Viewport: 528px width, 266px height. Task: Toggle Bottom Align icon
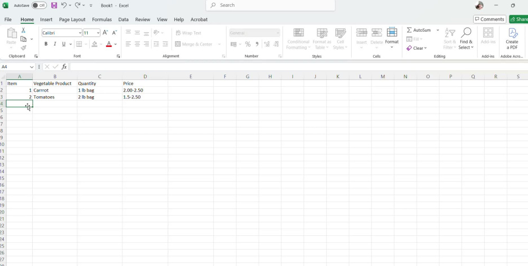click(146, 33)
